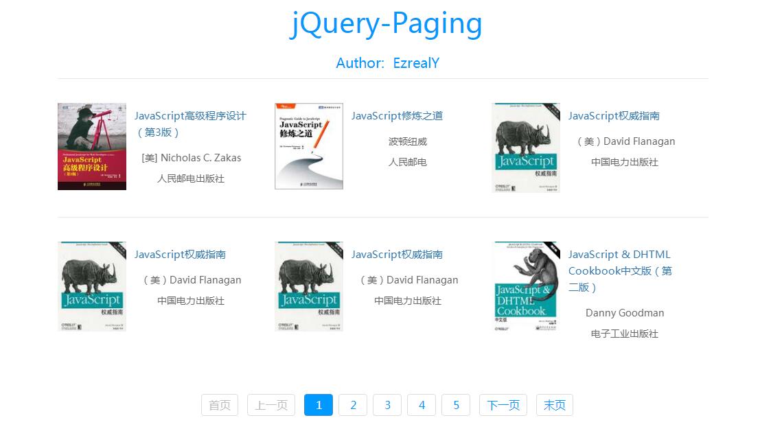
Task: Go to page 3 in the pagination bar
Action: click(x=387, y=405)
